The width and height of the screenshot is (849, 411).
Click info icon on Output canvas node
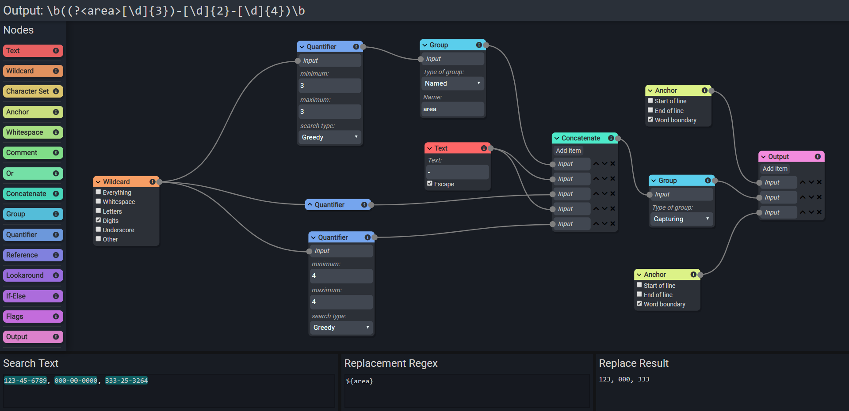818,157
